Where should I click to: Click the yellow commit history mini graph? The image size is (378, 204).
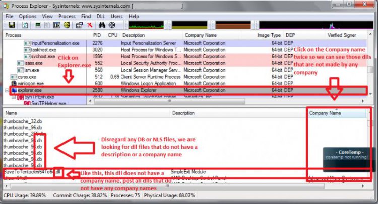190,25
